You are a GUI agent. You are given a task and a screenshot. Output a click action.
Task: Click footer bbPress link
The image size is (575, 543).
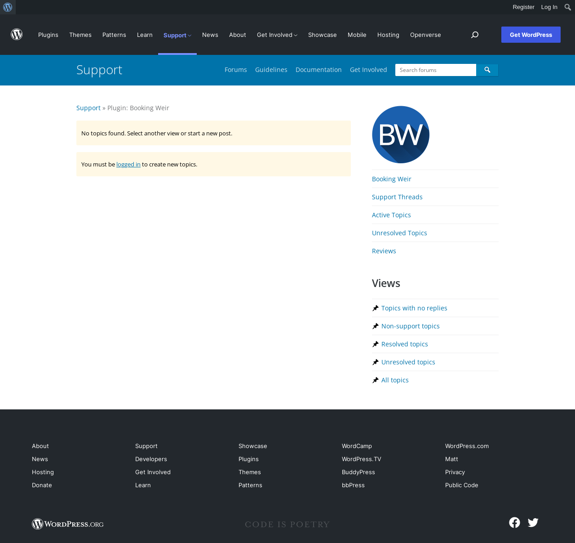pyautogui.click(x=353, y=485)
